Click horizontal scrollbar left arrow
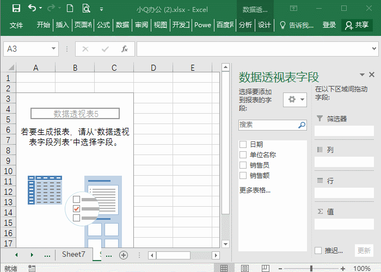Image resolution: width=381 pixels, height=272 pixels. 152,255
